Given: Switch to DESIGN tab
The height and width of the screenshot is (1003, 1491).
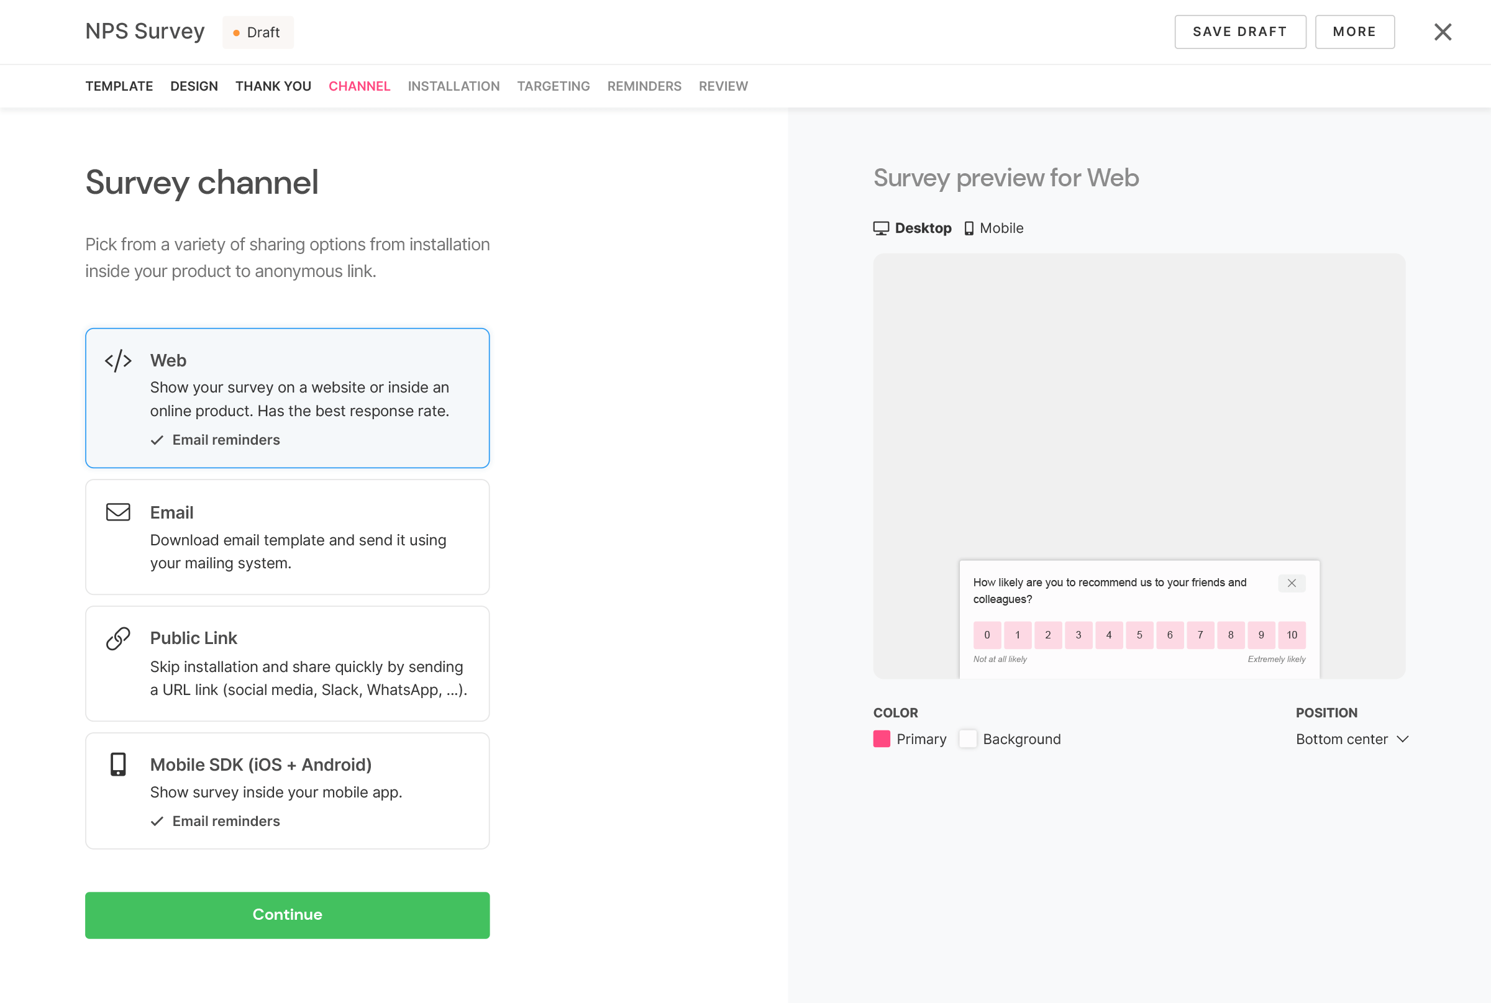Looking at the screenshot, I should 194,86.
